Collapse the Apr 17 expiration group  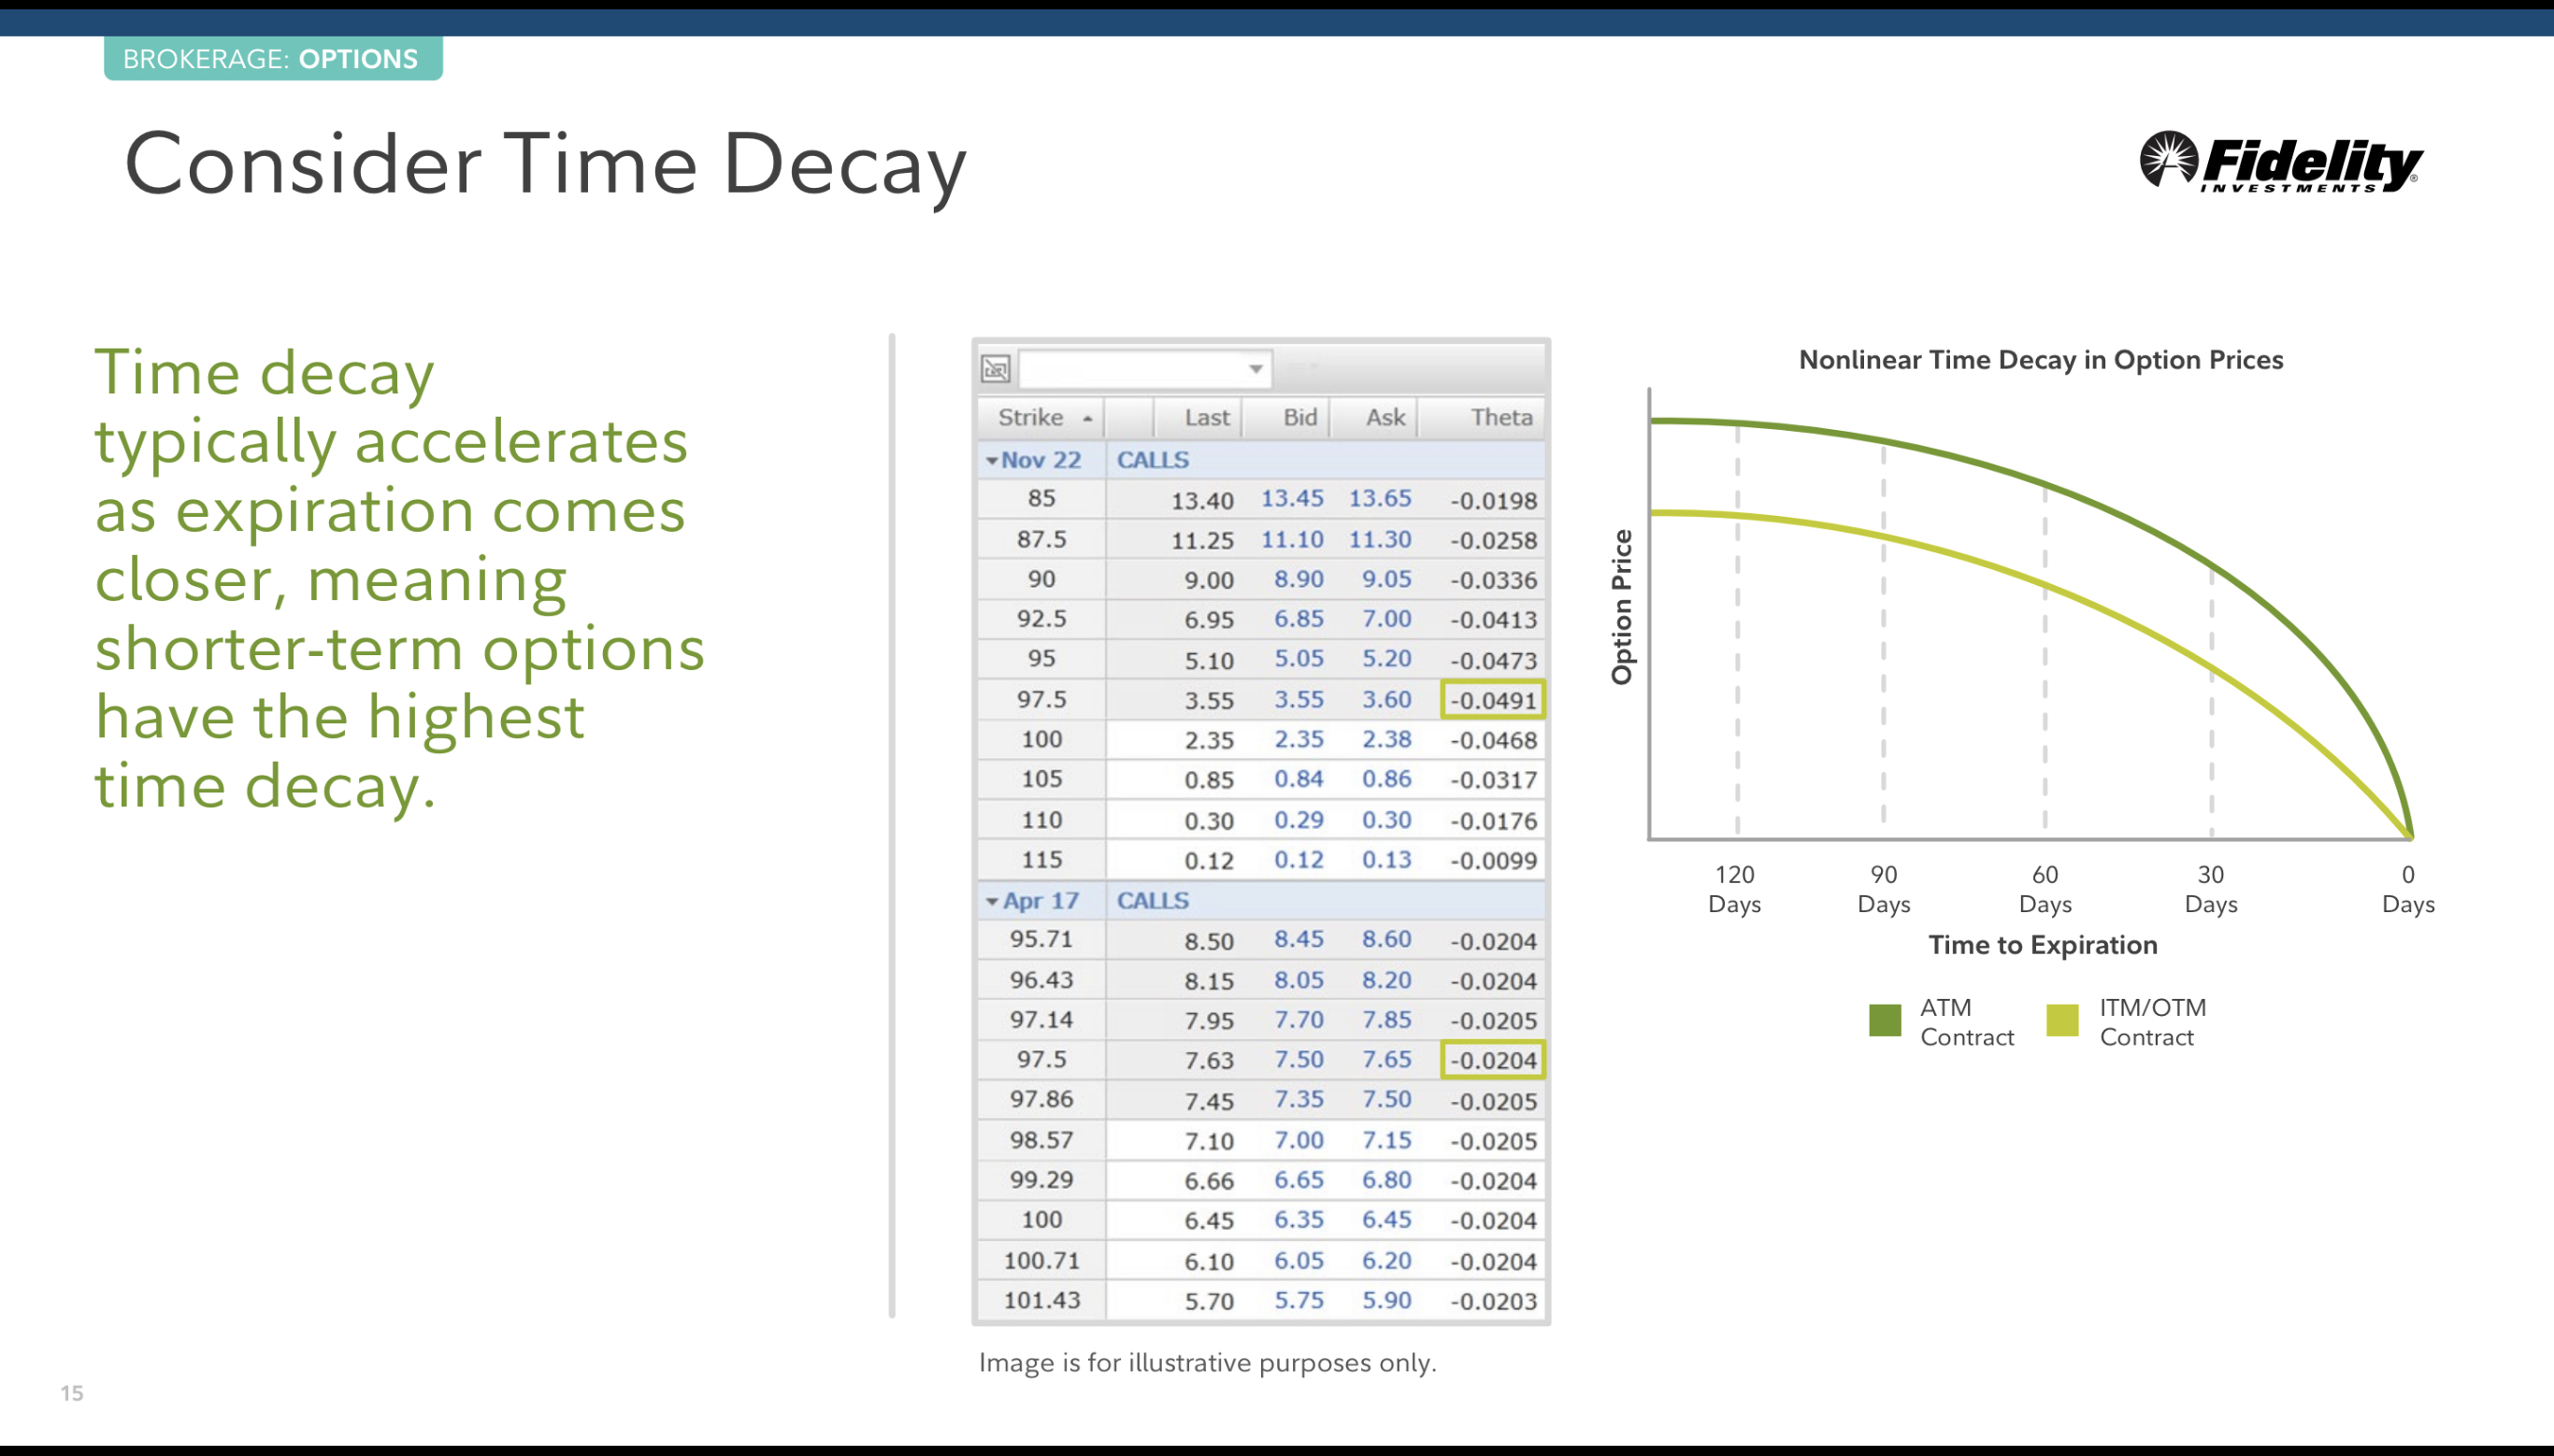click(992, 902)
